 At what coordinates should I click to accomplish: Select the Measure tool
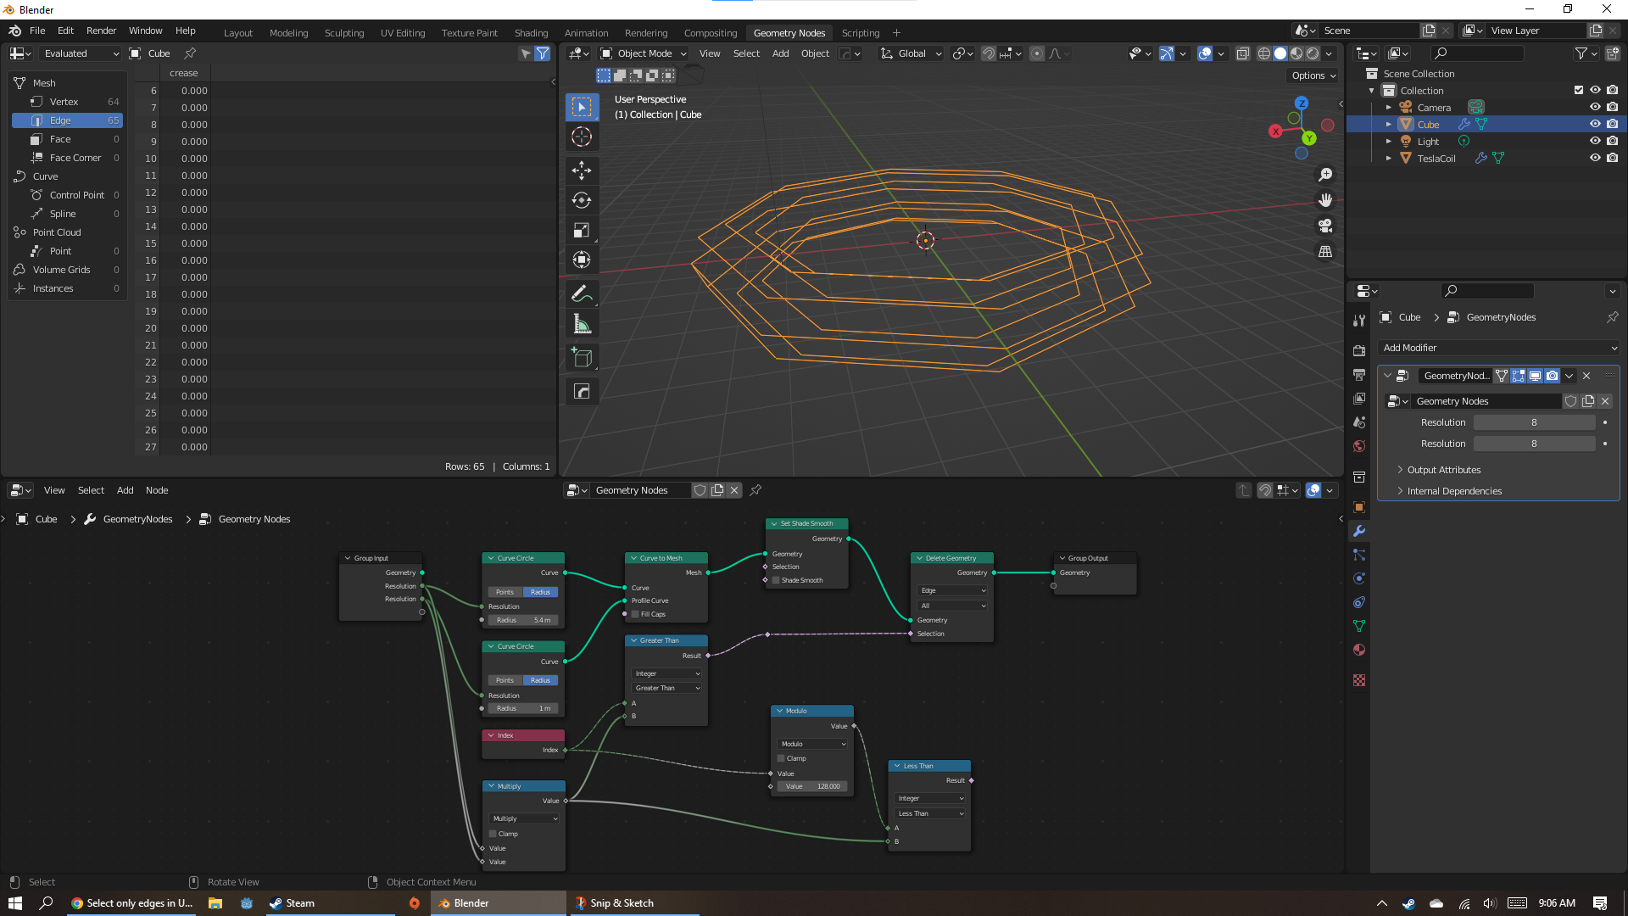click(582, 323)
